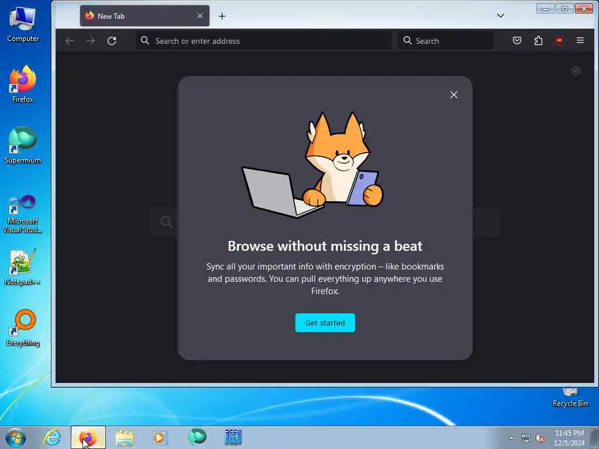
Task: Open a new tab with plus button
Action: (222, 16)
